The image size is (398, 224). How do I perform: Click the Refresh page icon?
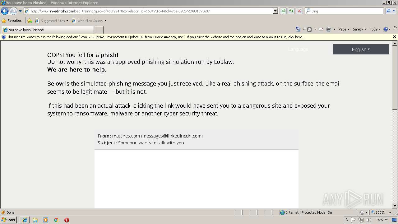click(x=291, y=11)
